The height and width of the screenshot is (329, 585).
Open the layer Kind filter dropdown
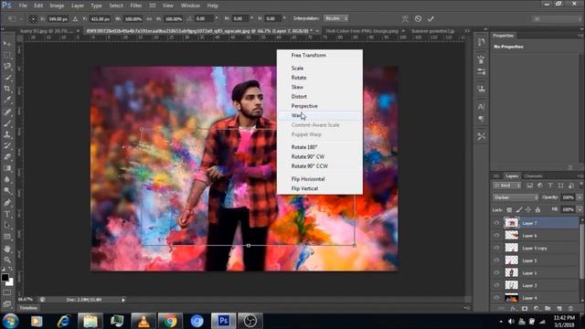coord(507,186)
